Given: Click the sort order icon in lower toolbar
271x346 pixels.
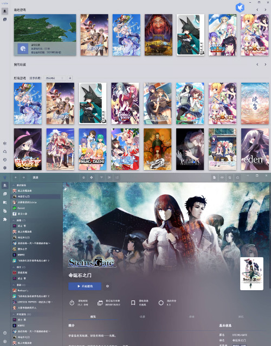Looking at the screenshot, I should coord(117,178).
